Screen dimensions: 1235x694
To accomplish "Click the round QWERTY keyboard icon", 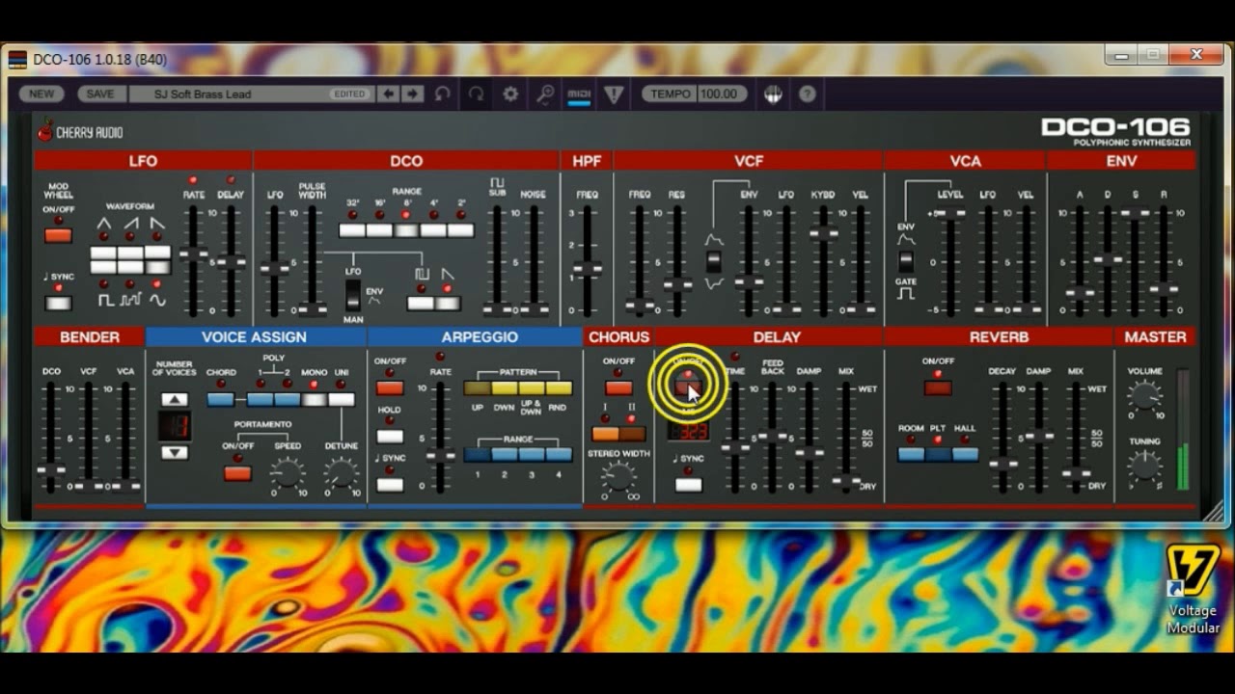I will click(773, 93).
